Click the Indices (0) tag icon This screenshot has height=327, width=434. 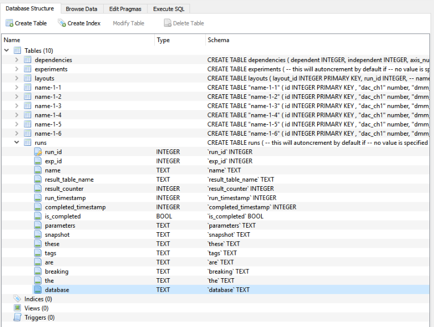pyautogui.click(x=17, y=299)
